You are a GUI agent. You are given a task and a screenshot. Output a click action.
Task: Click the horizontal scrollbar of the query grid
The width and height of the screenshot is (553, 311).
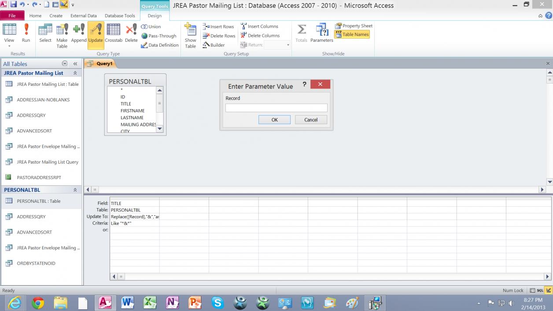coord(328,277)
